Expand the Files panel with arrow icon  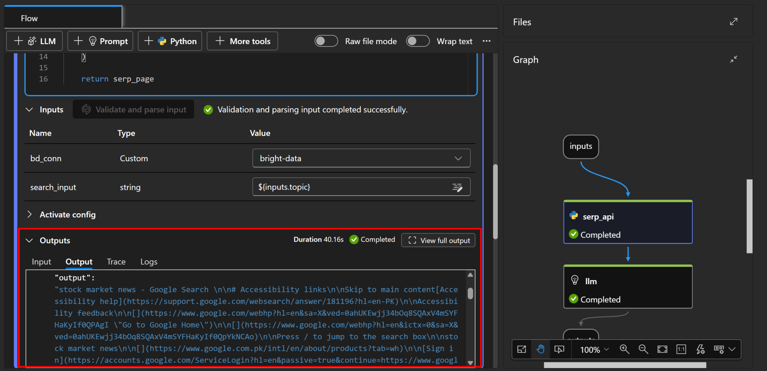(733, 22)
